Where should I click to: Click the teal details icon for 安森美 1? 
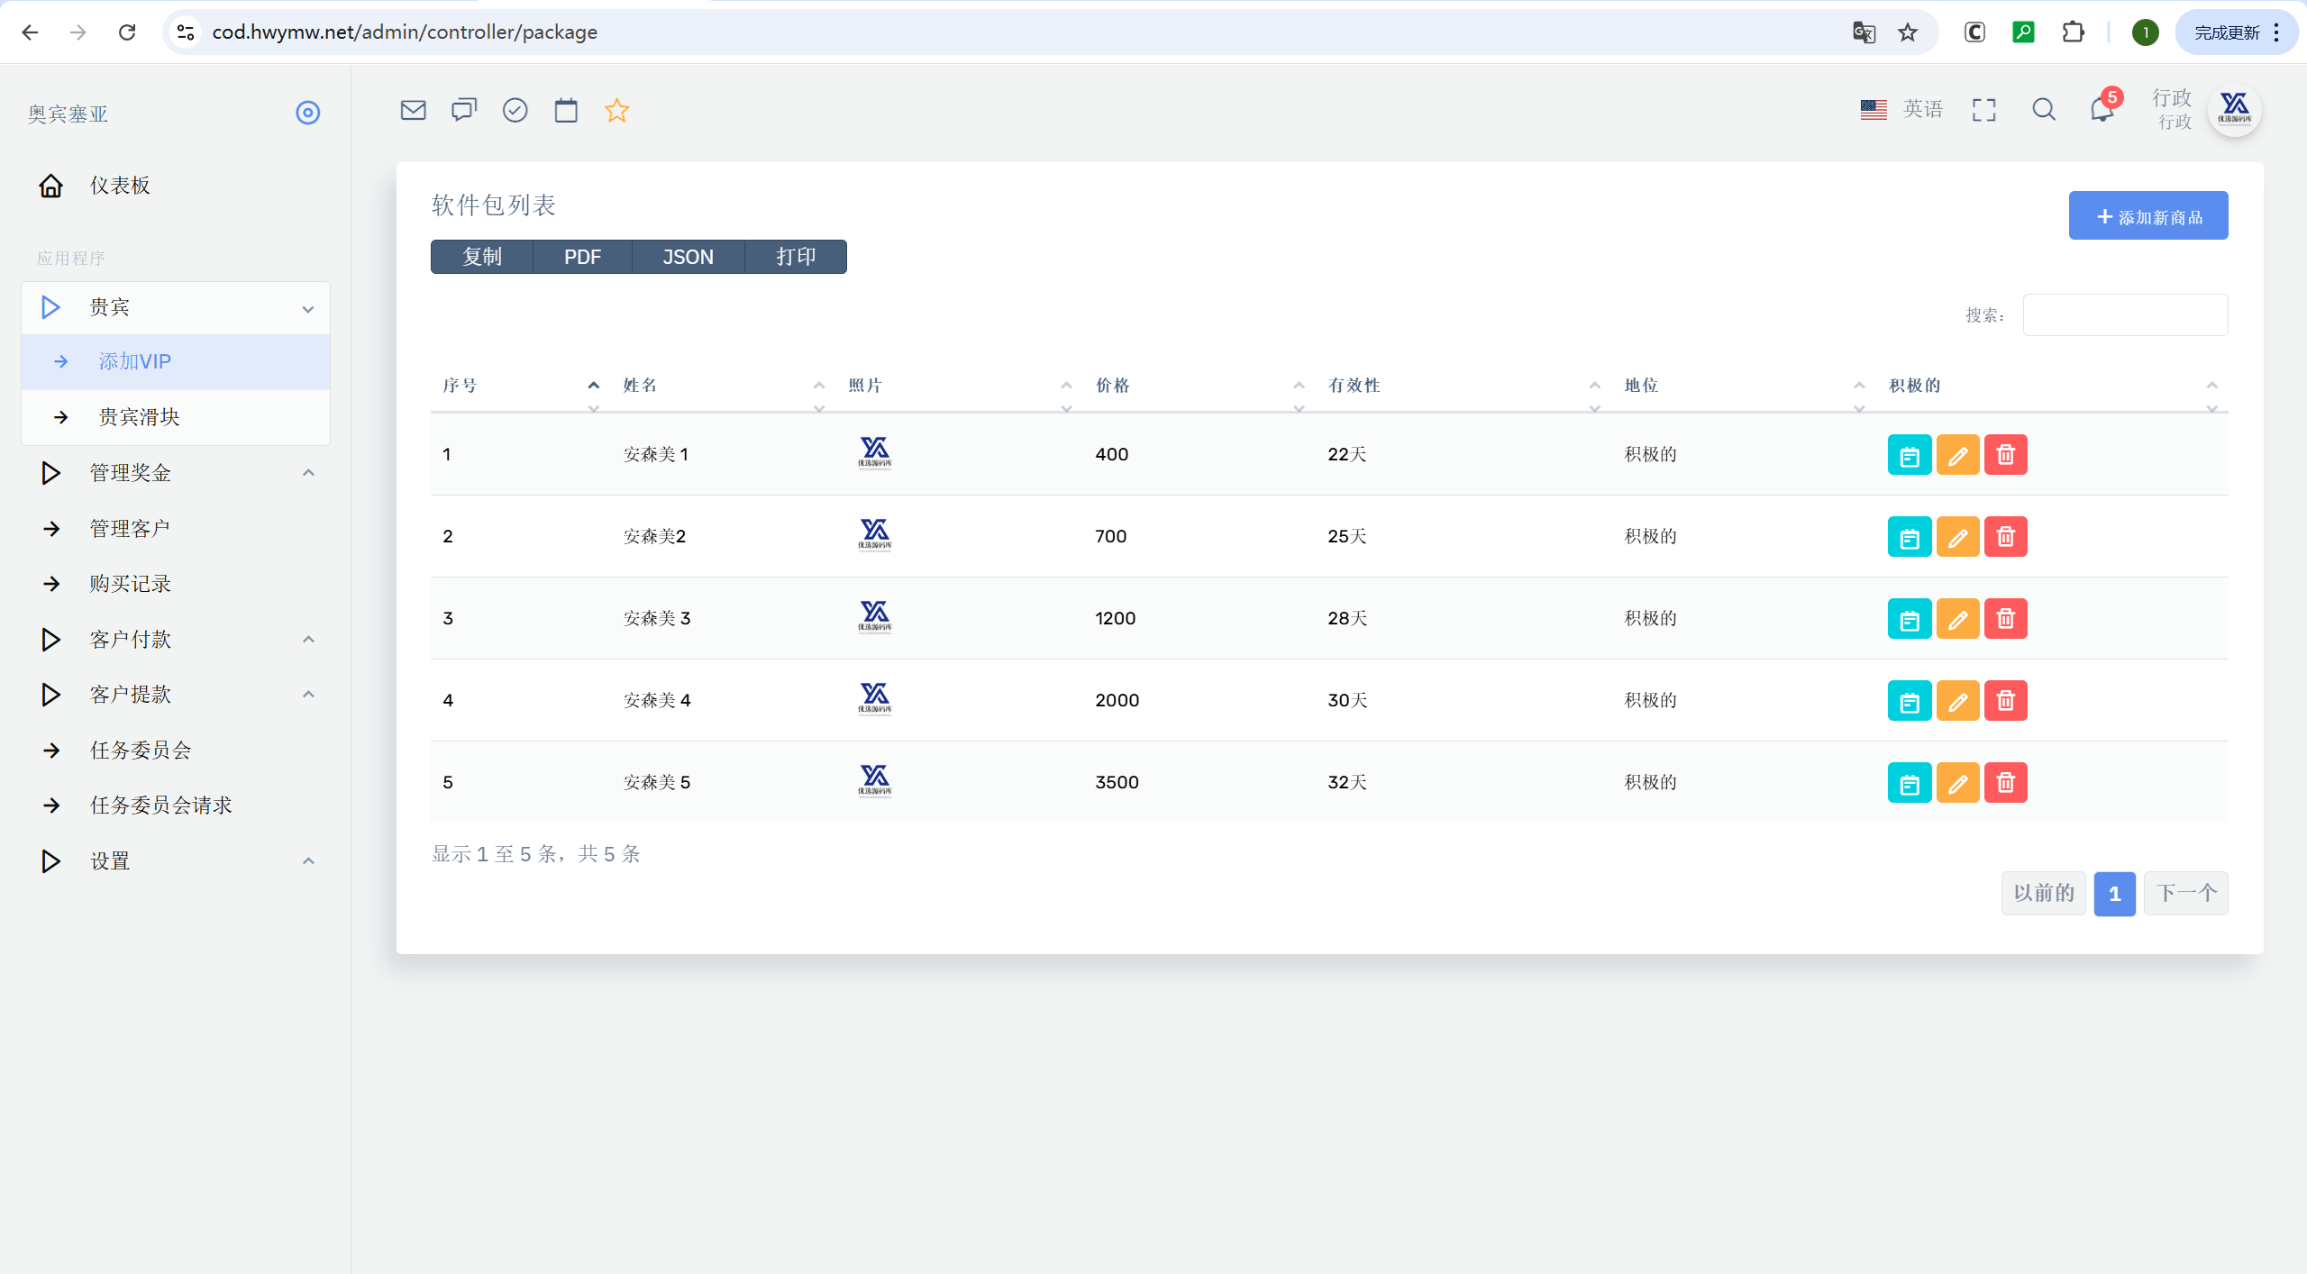(1909, 455)
